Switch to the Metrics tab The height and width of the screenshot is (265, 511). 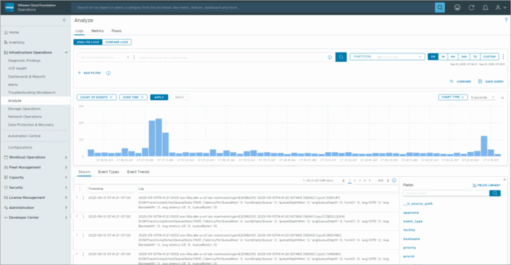[x=97, y=31]
